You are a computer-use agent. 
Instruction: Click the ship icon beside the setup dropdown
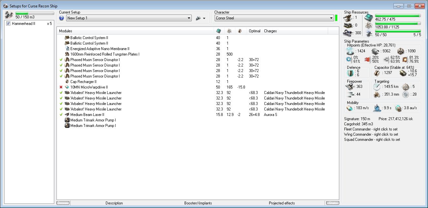point(198,18)
